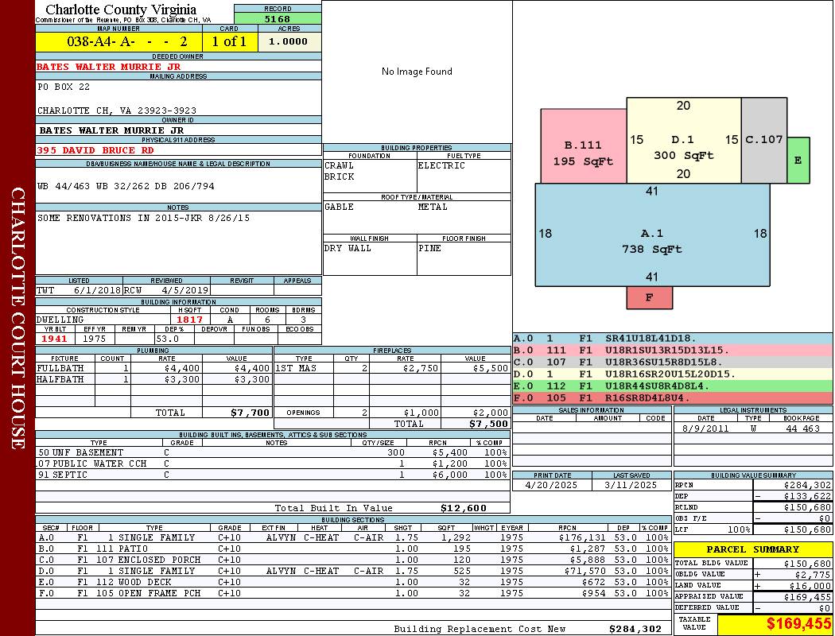Select the PARCEL SUMMARY header
This screenshot has height=636, width=835.
(752, 549)
